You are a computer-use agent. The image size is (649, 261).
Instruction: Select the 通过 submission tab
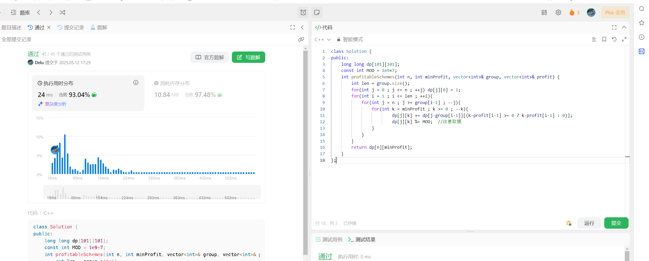point(36,27)
